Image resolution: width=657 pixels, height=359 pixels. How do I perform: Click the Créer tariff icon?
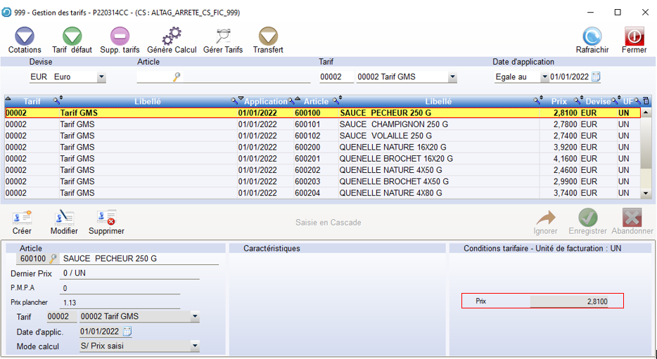[x=23, y=218]
